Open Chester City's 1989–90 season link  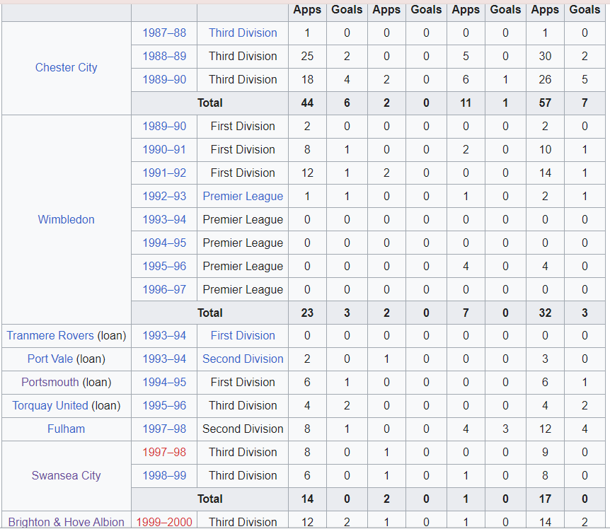[x=164, y=79]
